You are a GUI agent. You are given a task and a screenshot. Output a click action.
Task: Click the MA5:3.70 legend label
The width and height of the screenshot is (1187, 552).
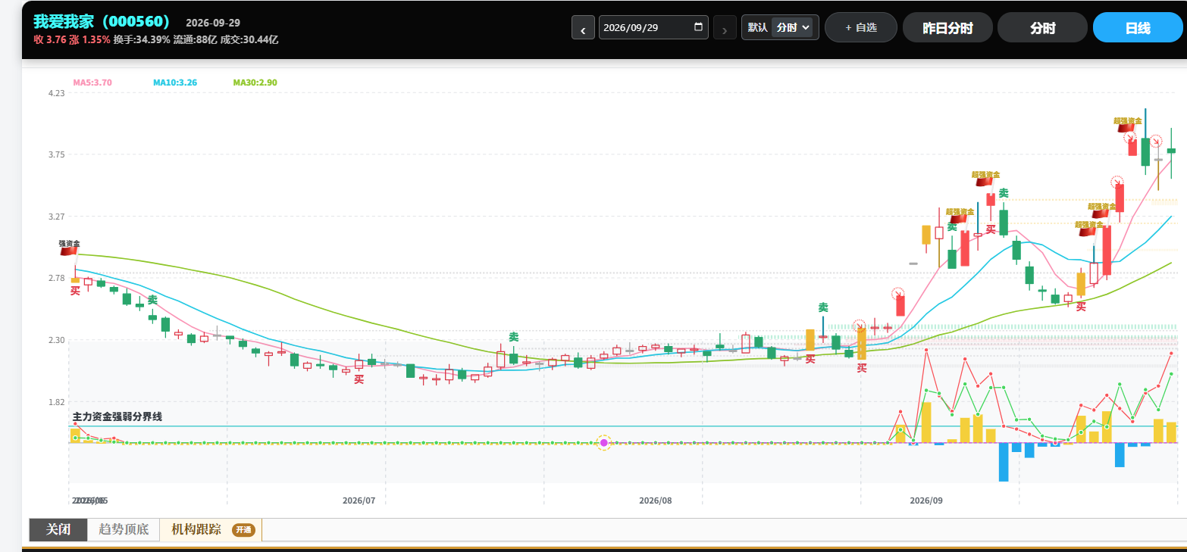92,83
